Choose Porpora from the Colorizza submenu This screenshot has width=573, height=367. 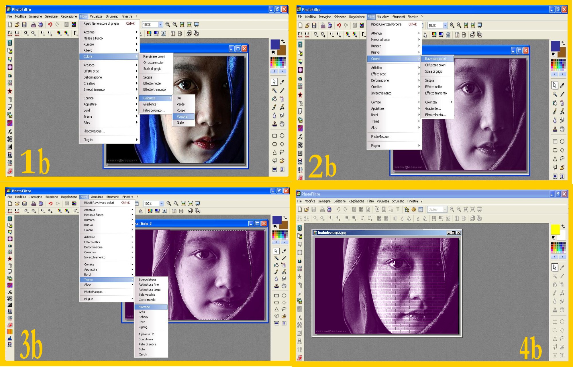[x=182, y=116]
